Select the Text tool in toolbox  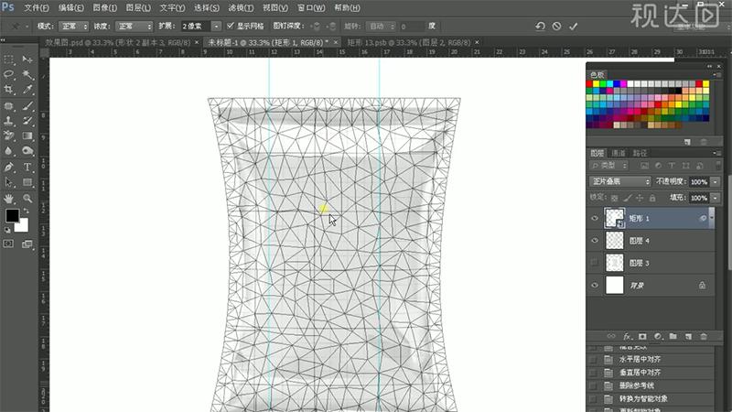(27, 168)
